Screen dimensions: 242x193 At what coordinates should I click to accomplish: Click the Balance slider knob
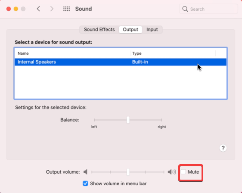click(128, 120)
